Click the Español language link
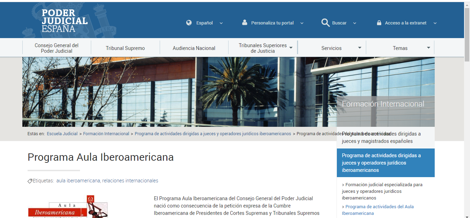Image resolution: width=470 pixels, height=218 pixels. [x=204, y=23]
